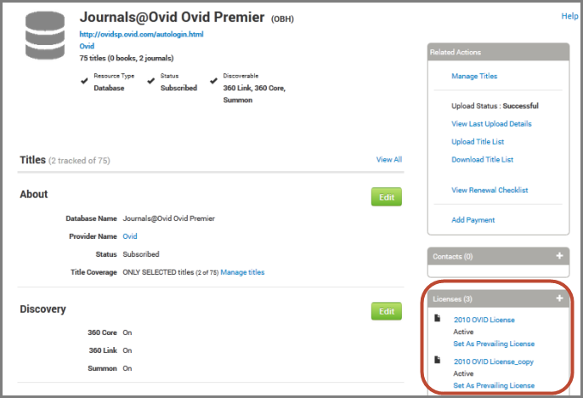The image size is (583, 398).
Task: Click document icon beside 2010 OVID License_copy
Action: (x=438, y=360)
